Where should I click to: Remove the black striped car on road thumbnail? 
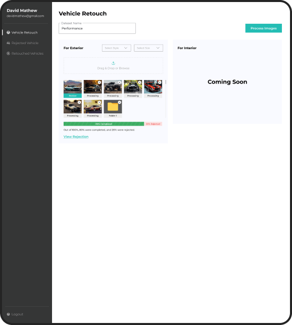point(139,83)
